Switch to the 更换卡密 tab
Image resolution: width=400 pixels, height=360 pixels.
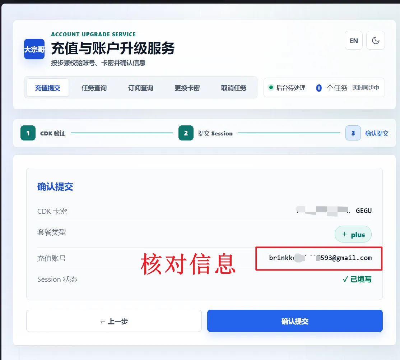pyautogui.click(x=187, y=88)
